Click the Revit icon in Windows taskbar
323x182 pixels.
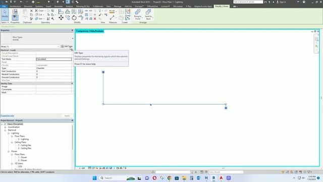pos(213,178)
